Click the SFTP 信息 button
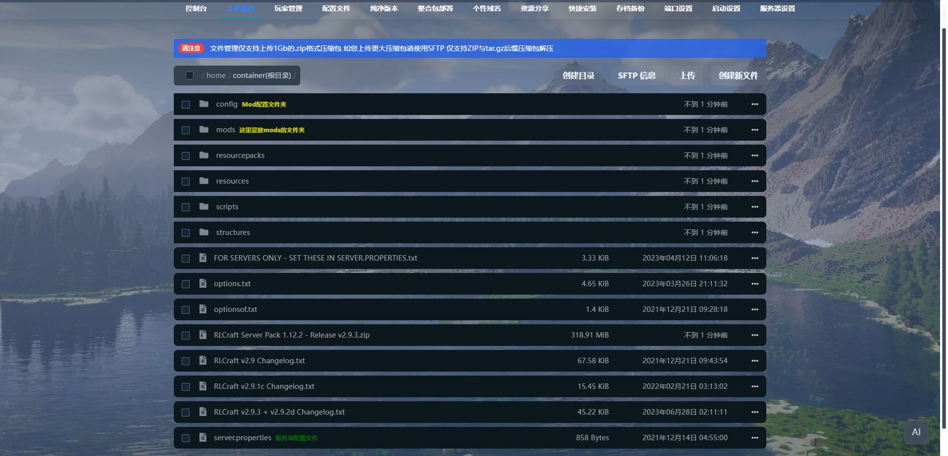This screenshot has height=456, width=948. [636, 76]
